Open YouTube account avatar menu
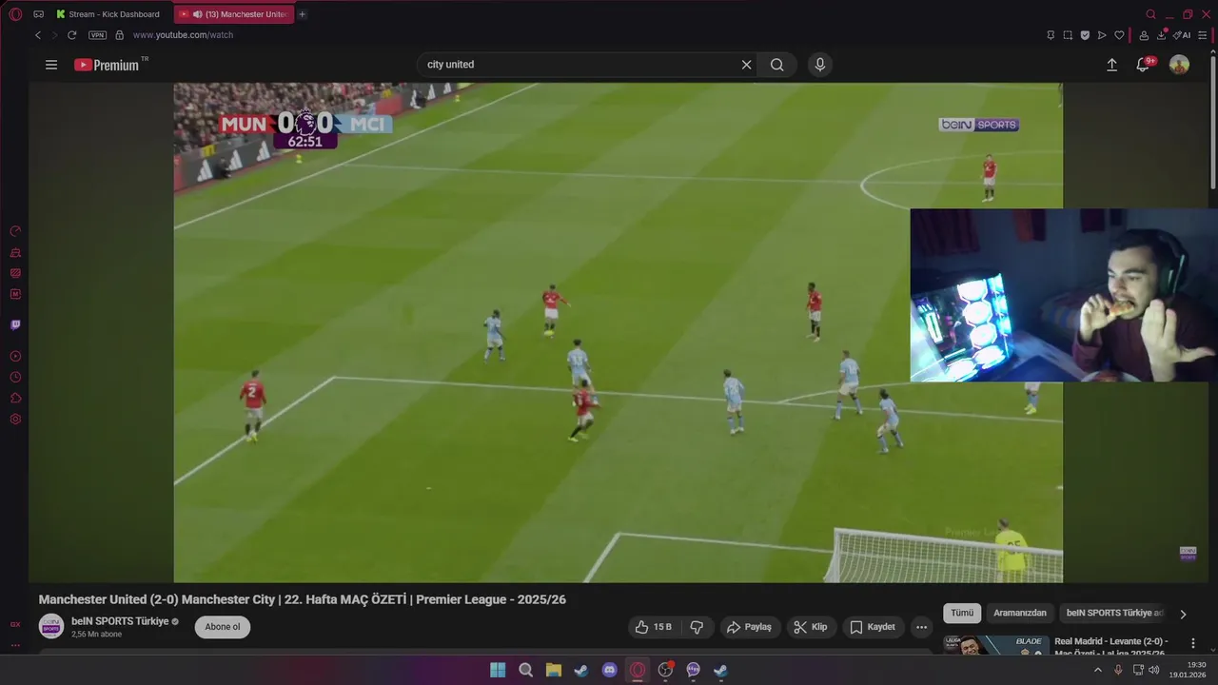The height and width of the screenshot is (685, 1218). (1179, 65)
